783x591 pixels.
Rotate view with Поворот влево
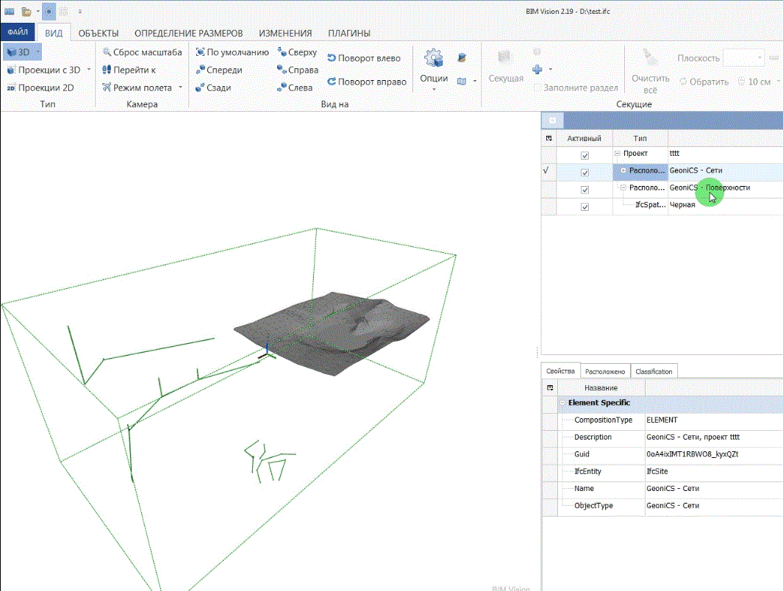point(364,58)
